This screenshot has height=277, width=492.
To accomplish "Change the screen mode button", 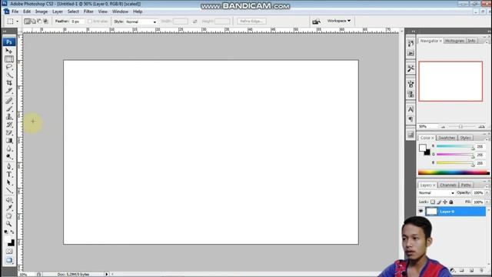I will [8, 260].
